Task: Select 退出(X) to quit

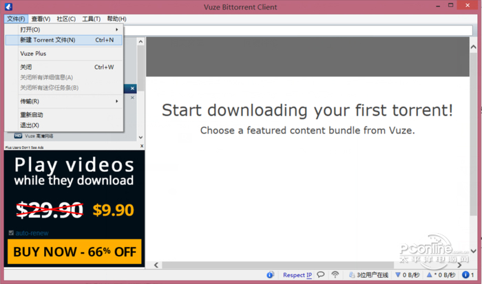Action: pyautogui.click(x=64, y=125)
